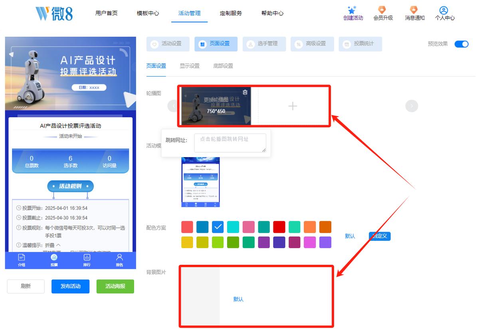Tap the 报名 icon in the phone preview

[x=119, y=260]
